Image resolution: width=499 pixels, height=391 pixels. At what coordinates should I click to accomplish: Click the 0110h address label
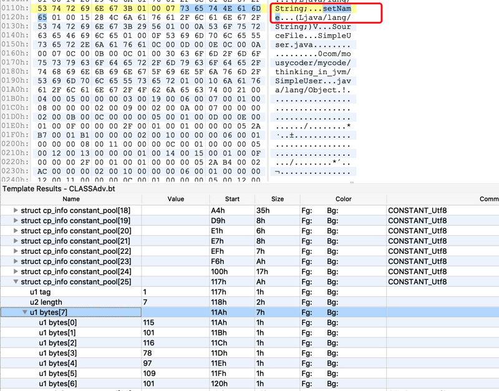coord(15,8)
